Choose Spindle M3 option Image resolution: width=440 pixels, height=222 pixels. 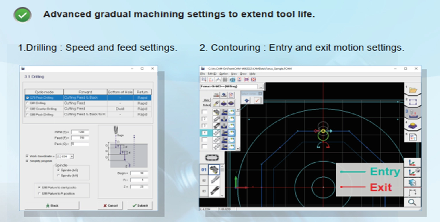click(x=59, y=170)
